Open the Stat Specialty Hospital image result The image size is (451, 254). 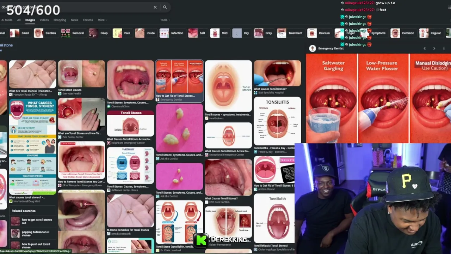[277, 73]
